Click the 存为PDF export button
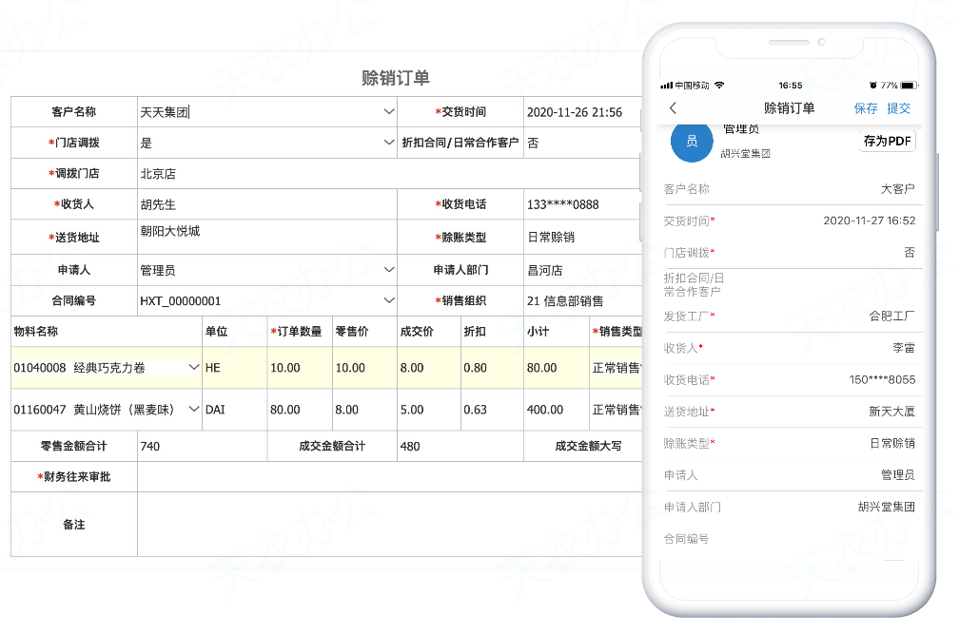 [889, 140]
